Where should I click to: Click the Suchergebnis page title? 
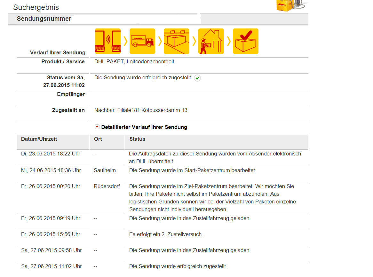click(36, 7)
